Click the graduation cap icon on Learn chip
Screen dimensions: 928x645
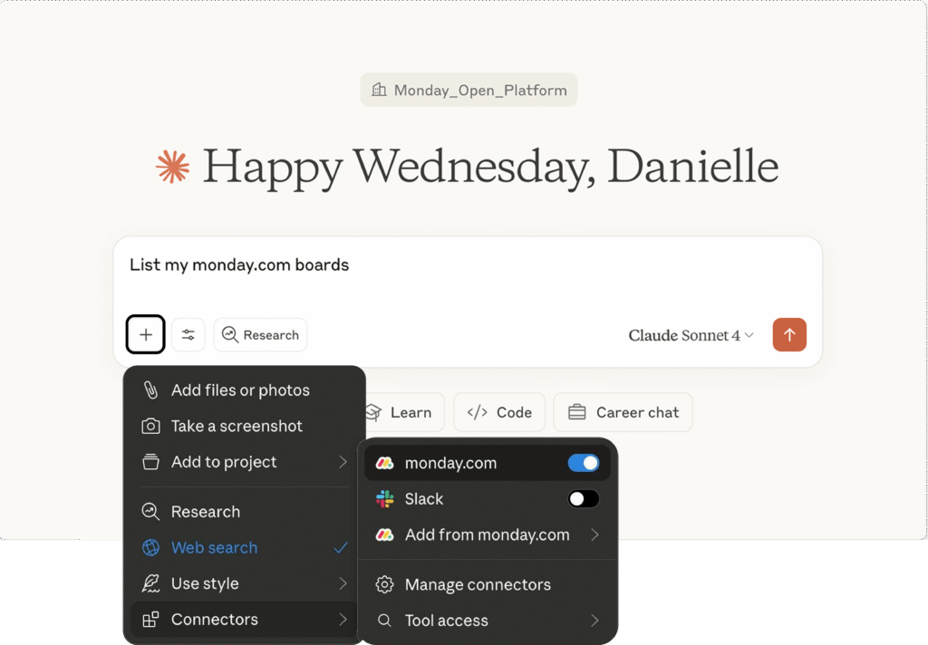(372, 412)
